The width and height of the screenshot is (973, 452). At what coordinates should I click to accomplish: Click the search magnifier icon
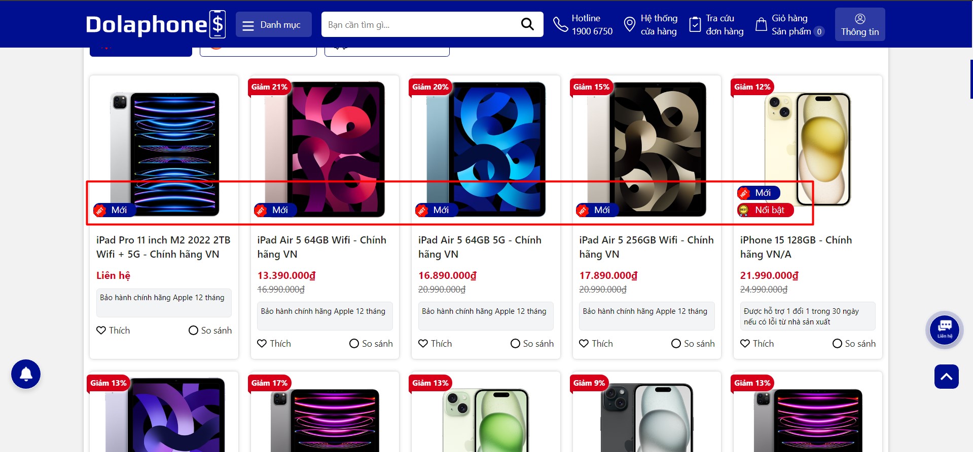point(527,24)
